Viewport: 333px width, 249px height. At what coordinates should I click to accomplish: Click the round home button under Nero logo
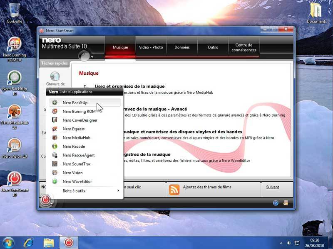pyautogui.click(x=84, y=56)
